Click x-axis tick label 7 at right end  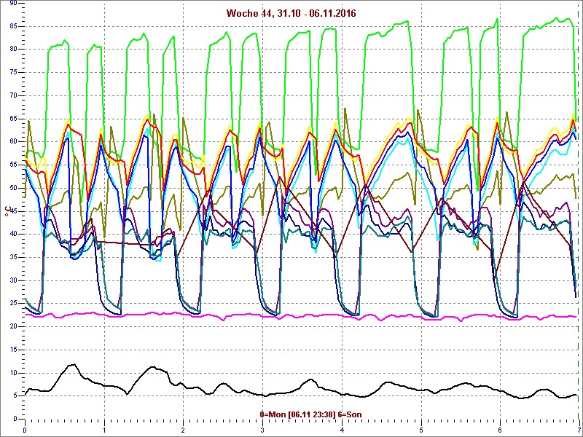578,430
